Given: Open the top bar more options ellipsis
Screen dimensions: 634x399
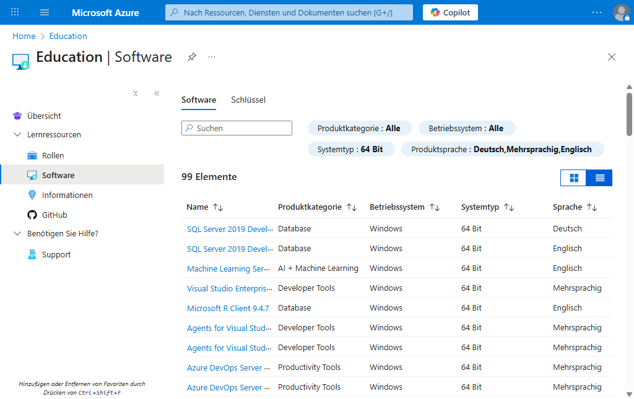Looking at the screenshot, I should click(x=596, y=12).
